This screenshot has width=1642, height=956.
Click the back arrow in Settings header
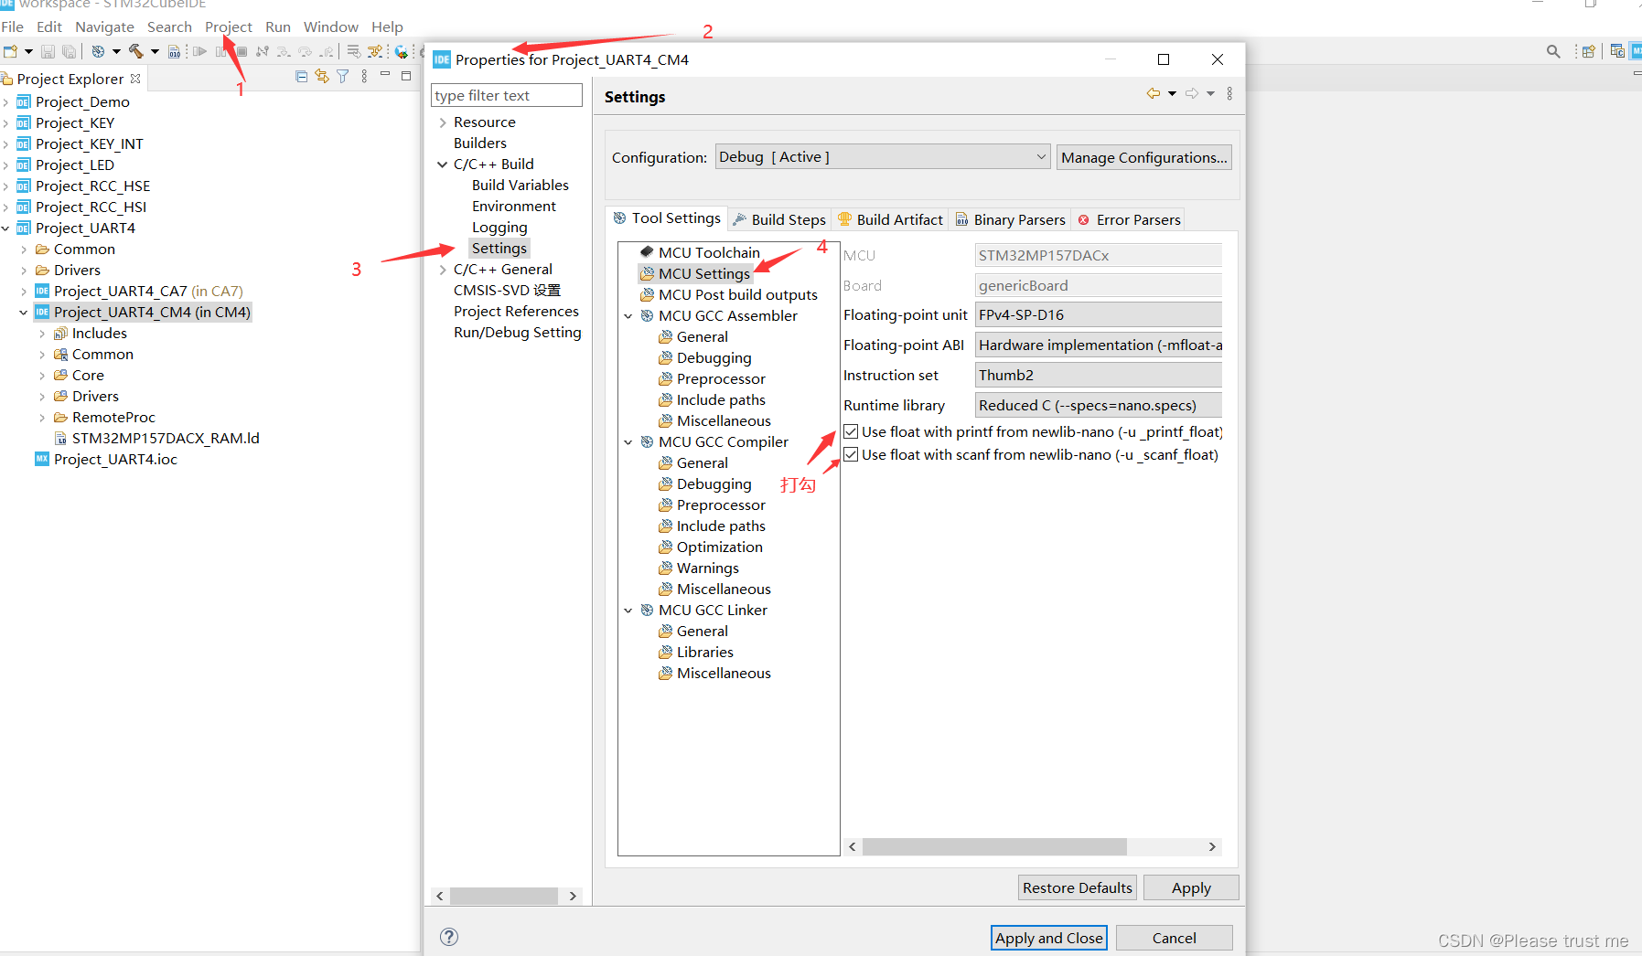click(x=1153, y=93)
